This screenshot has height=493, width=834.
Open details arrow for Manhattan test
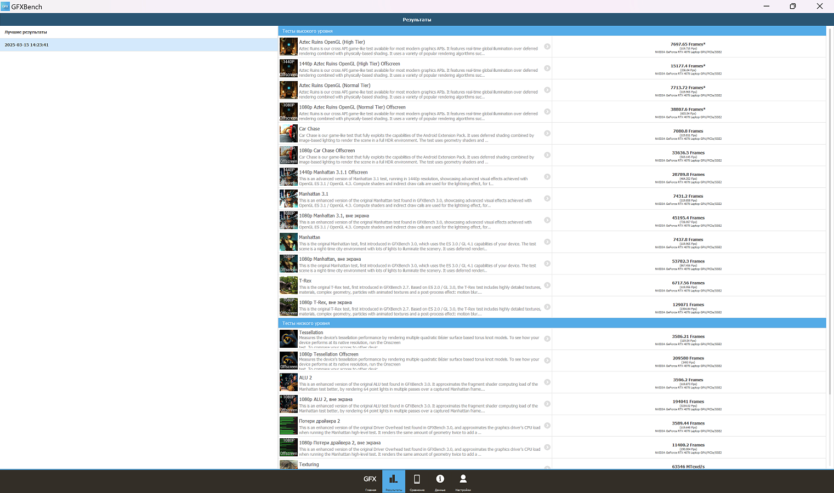547,242
